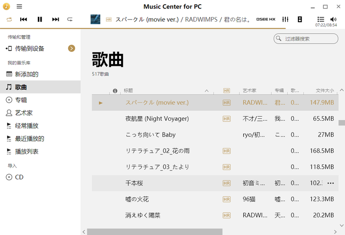Select 歌曲 in the sidebar
The height and width of the screenshot is (235, 345).
point(40,87)
